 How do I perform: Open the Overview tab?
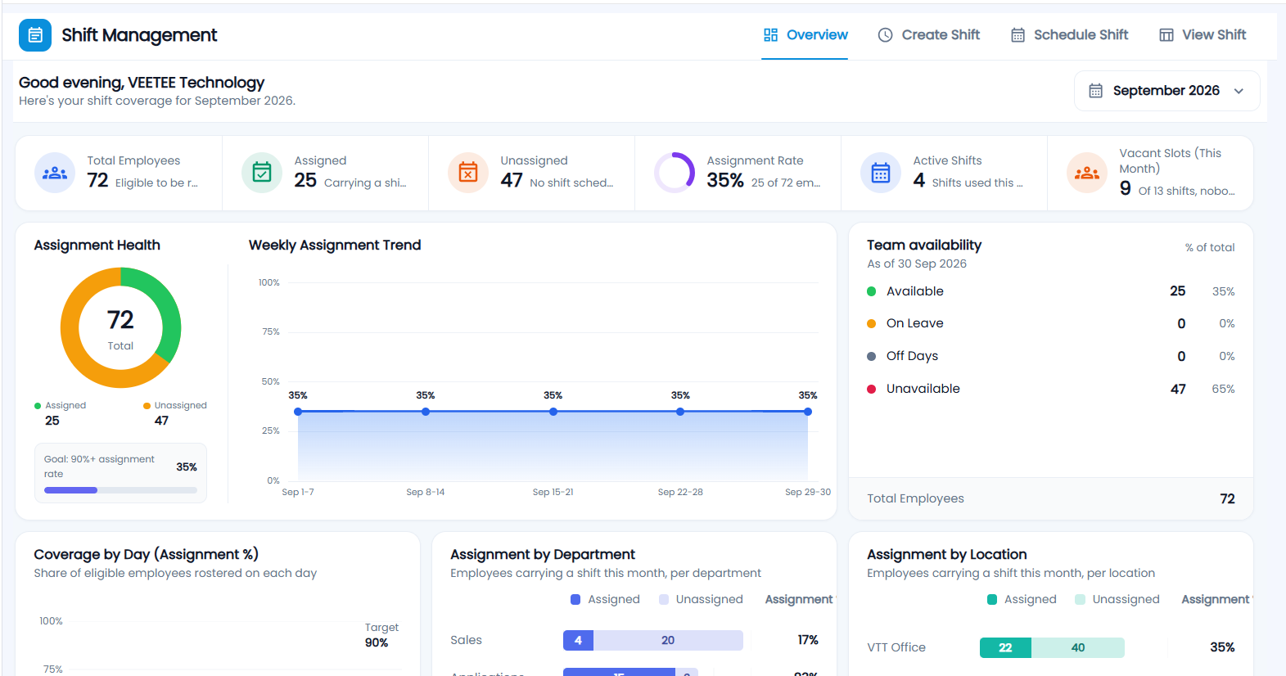[805, 35]
